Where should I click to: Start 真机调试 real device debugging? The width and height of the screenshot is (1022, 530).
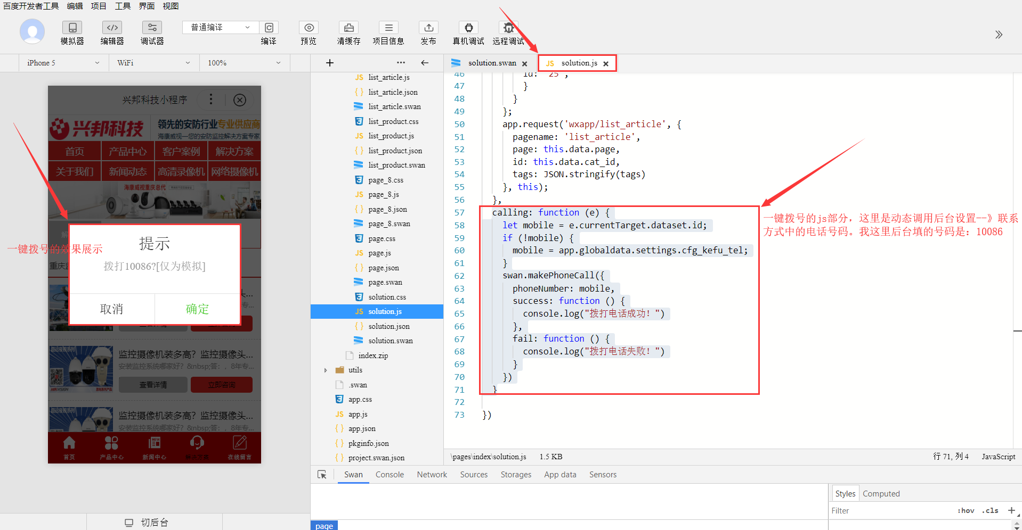[468, 28]
